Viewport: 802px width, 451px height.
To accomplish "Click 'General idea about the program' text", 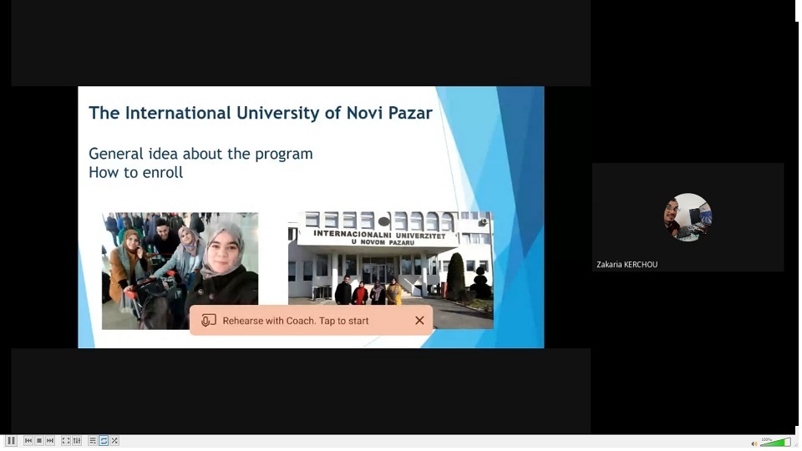I will [x=200, y=154].
